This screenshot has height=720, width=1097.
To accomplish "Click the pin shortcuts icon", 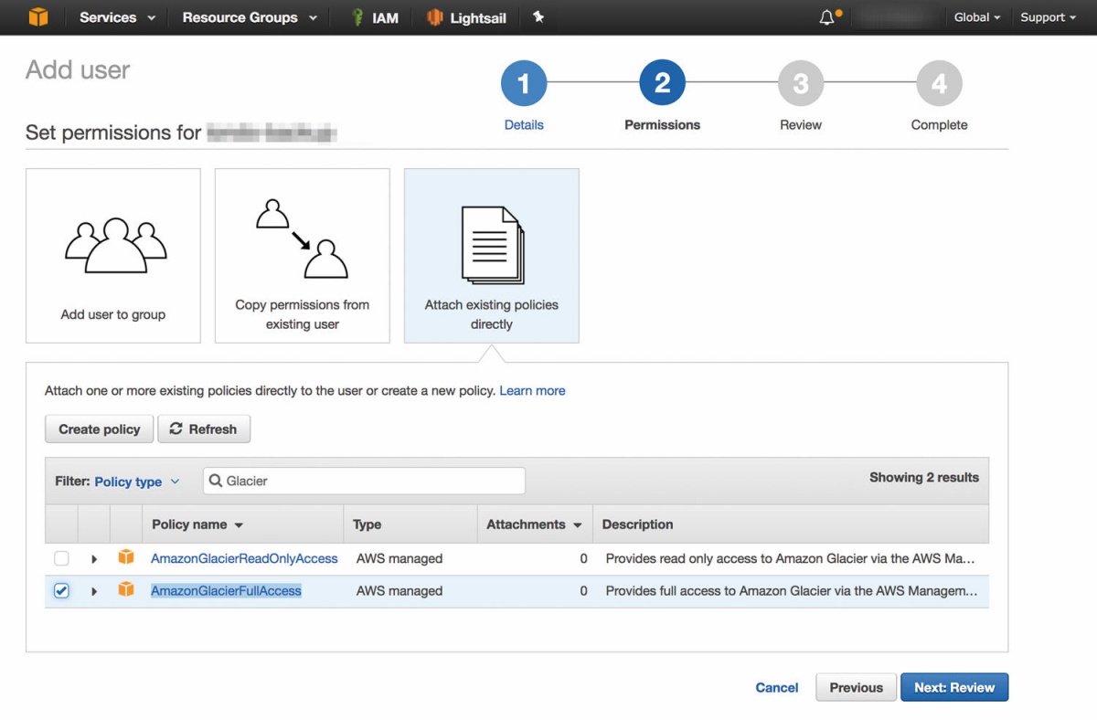I will [538, 16].
